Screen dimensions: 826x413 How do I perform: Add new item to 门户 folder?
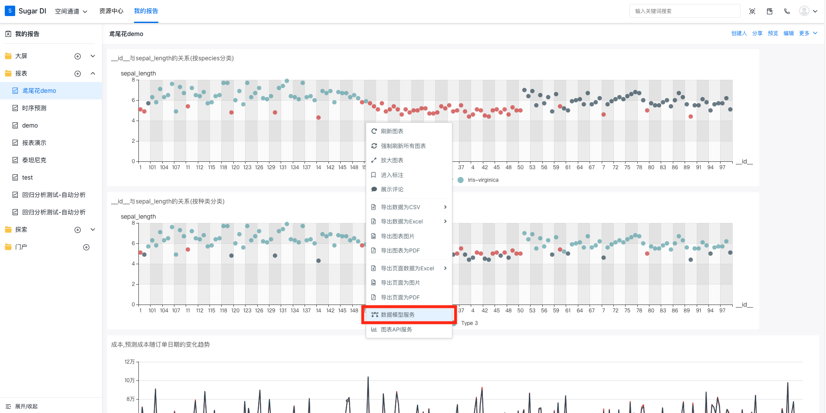[x=86, y=247]
